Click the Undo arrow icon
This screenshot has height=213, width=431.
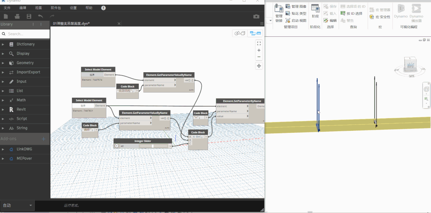[40, 16]
